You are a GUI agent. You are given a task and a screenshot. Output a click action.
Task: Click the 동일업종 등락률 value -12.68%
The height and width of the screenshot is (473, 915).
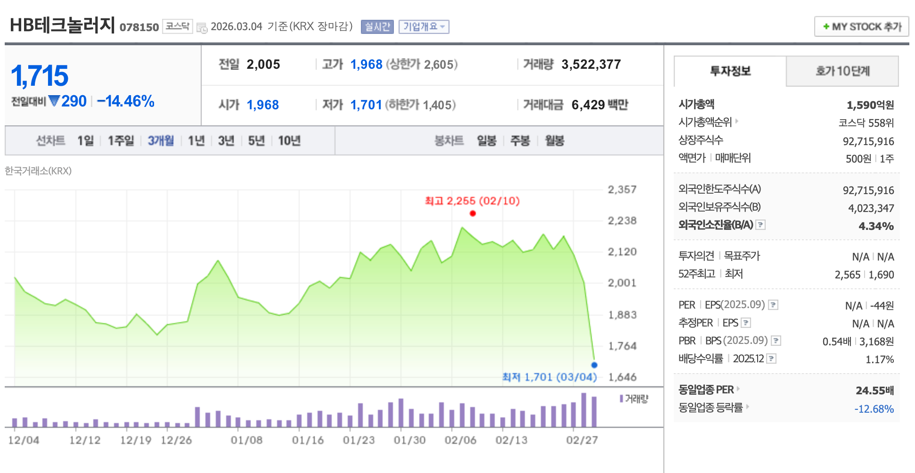pos(874,409)
